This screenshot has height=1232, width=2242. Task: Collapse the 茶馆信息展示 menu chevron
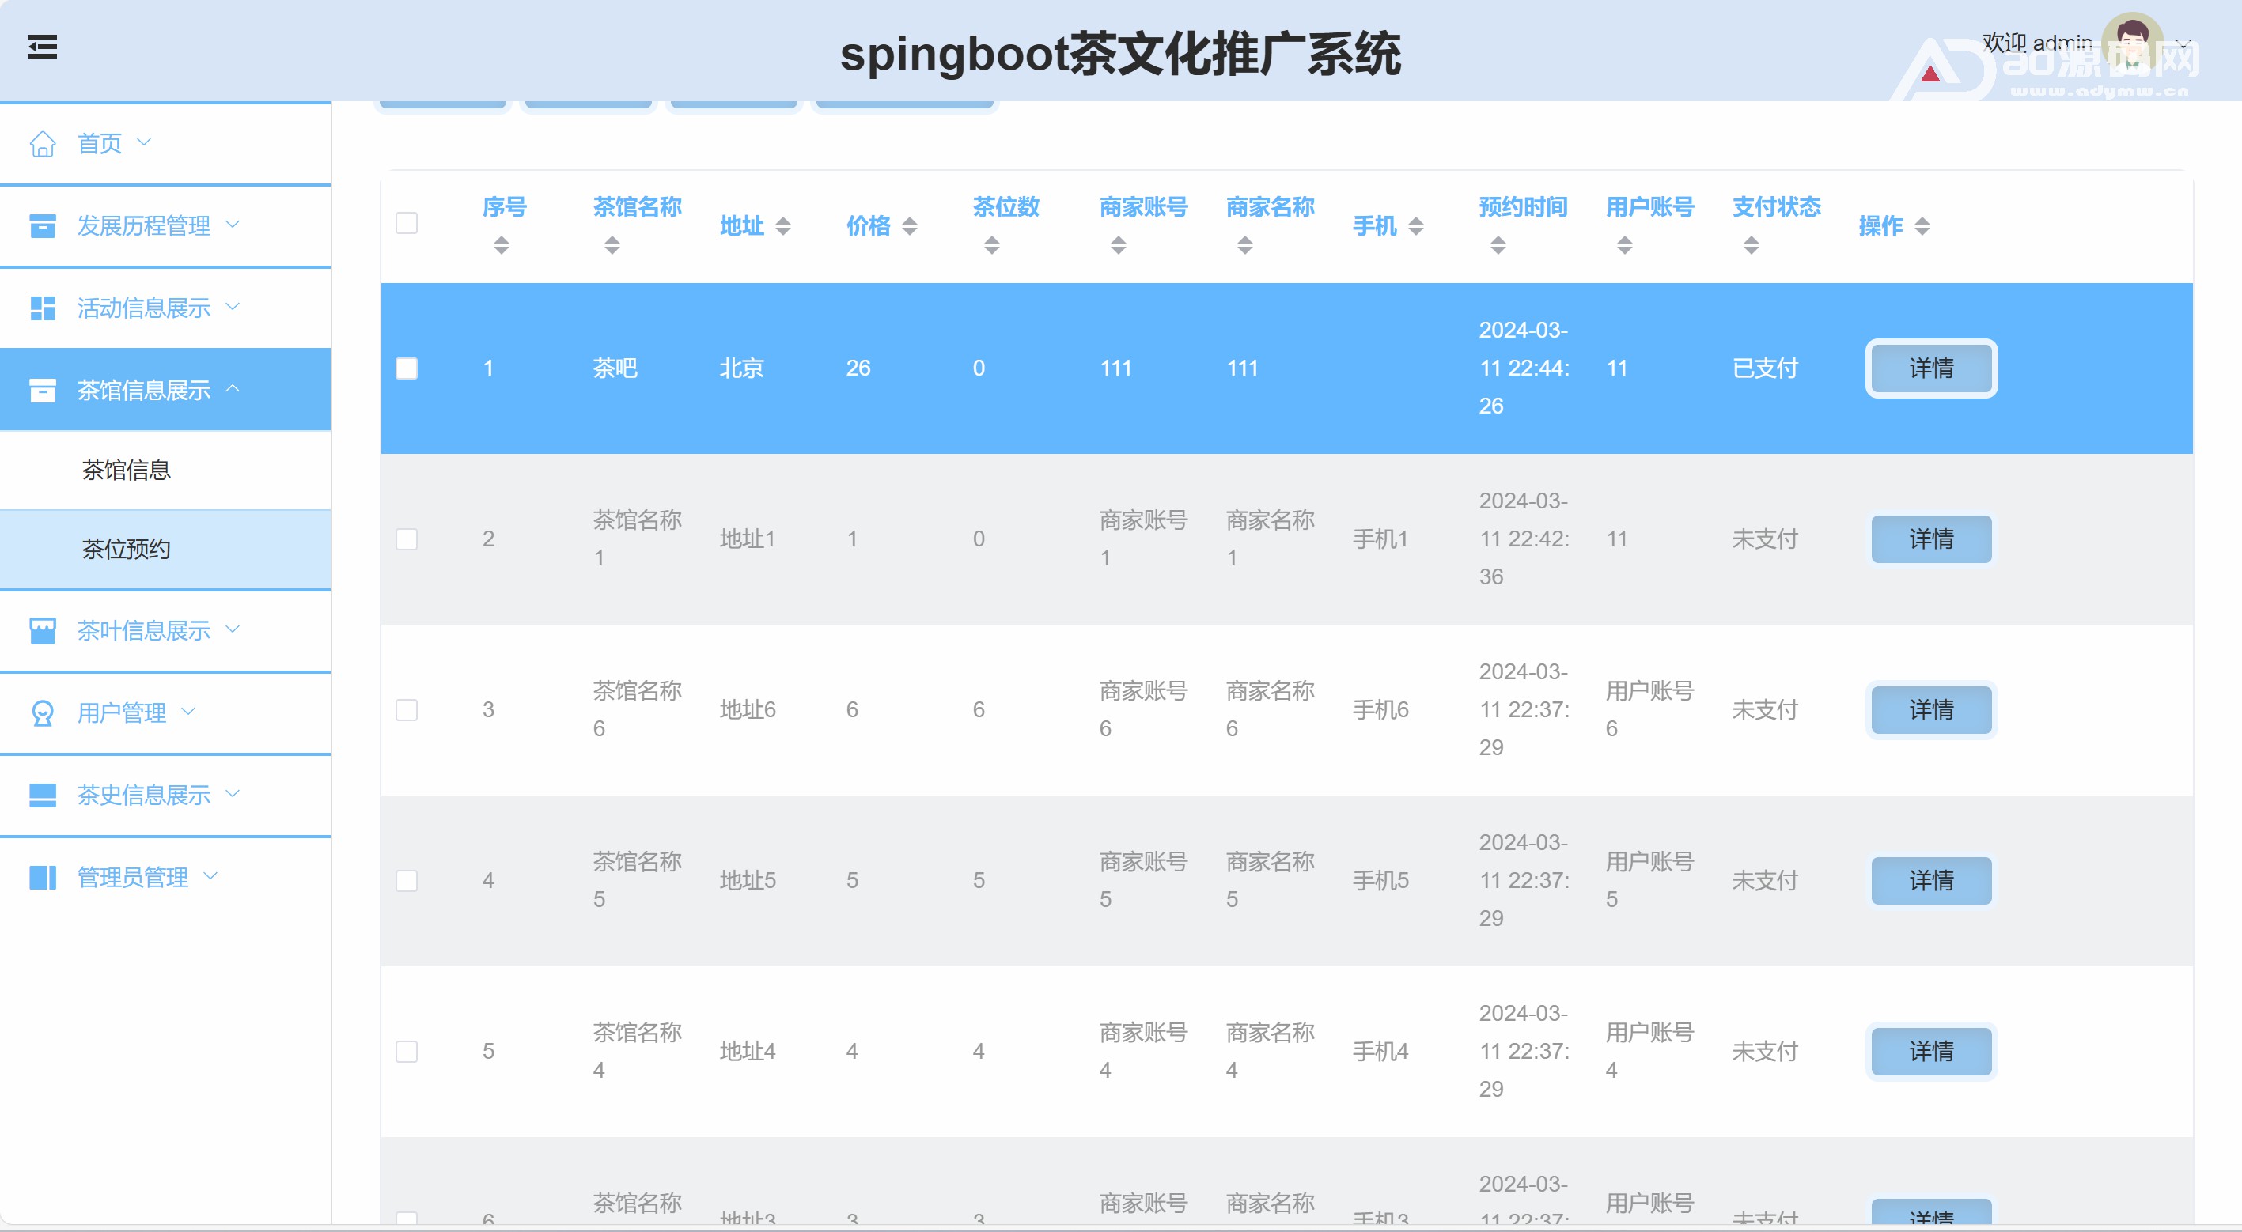(x=233, y=389)
